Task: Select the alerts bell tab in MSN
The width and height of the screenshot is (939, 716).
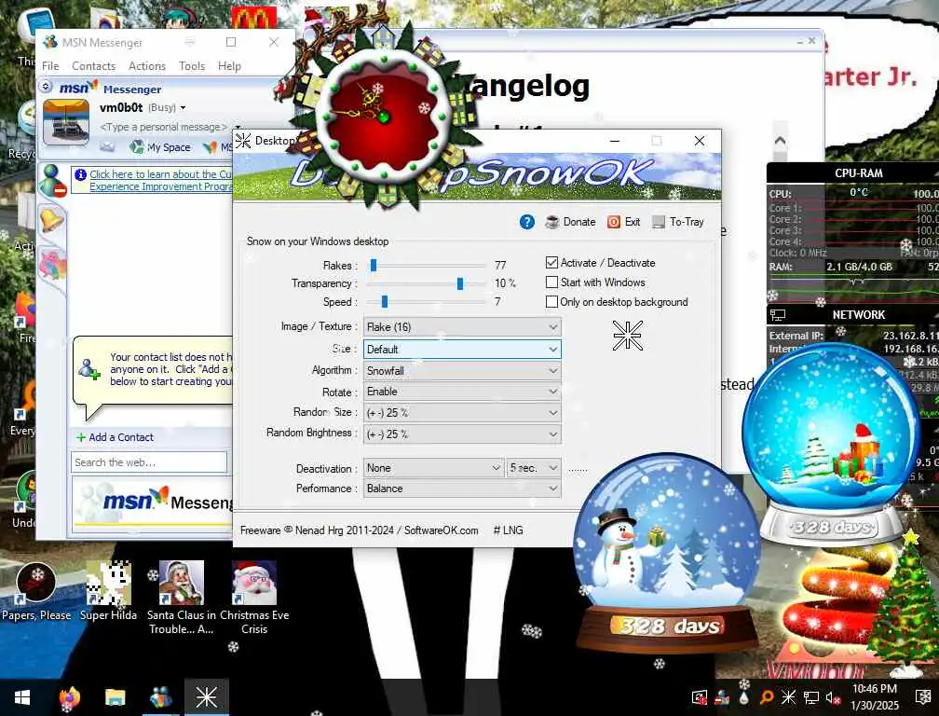Action: click(x=51, y=220)
